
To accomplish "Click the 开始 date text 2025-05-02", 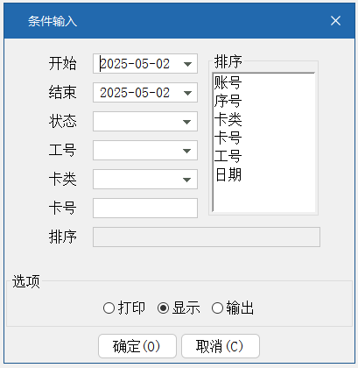I will 135,64.
